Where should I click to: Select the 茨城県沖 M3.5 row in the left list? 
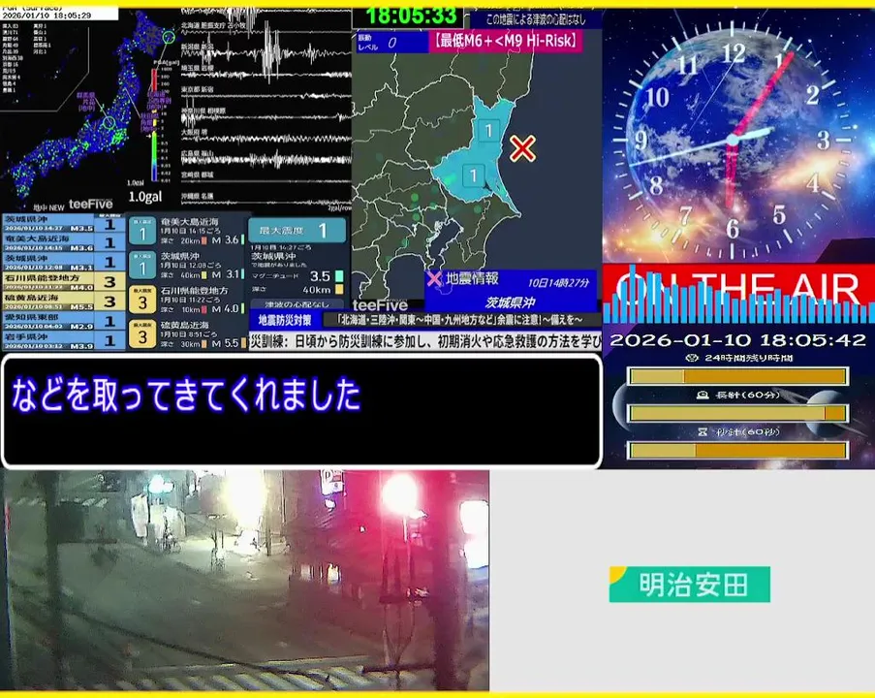62,223
